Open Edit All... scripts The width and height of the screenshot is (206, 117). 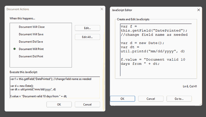(87, 37)
